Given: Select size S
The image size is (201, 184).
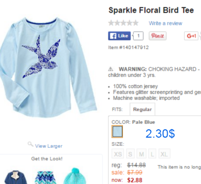Looking at the screenshot, I should pos(130,154).
